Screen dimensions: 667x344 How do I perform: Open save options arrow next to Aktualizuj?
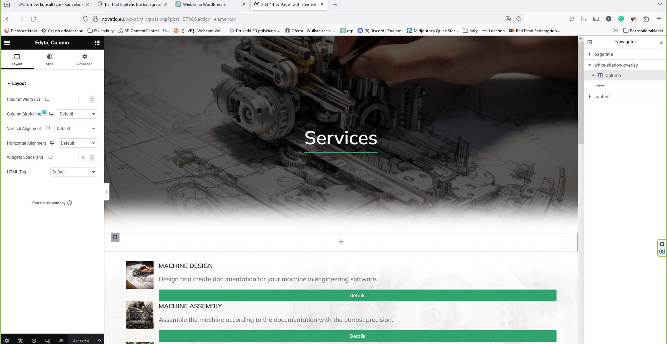point(99,341)
